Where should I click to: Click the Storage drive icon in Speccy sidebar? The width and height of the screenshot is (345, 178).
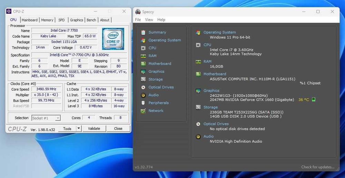(x=143, y=80)
